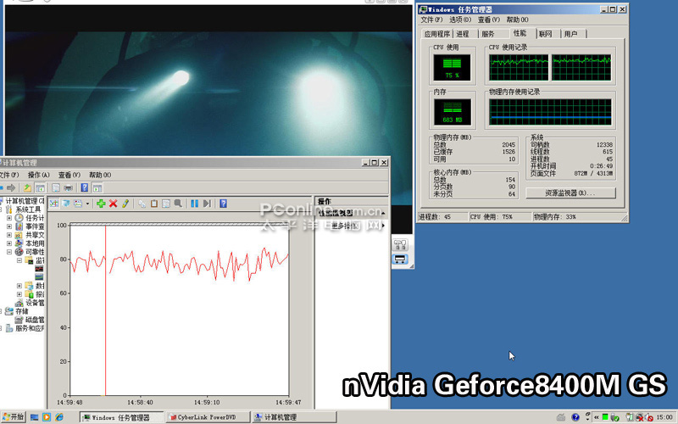Collapse the 监视工具 folder node
Image resolution: width=678 pixels, height=424 pixels.
pyautogui.click(x=19, y=260)
